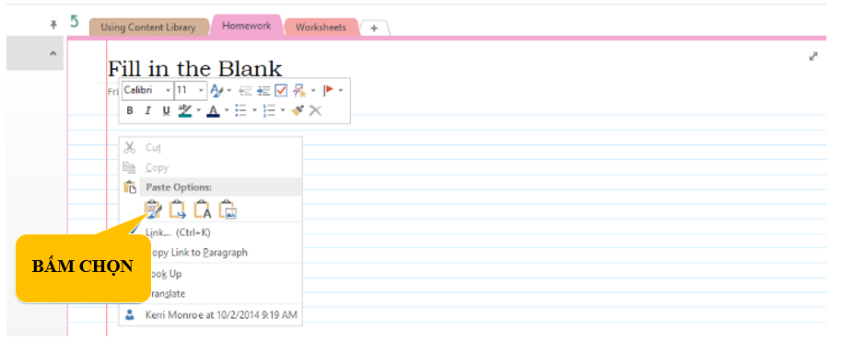Choose the Keep Source Formatting paste option
This screenshot has height=341, width=843.
pyautogui.click(x=153, y=210)
